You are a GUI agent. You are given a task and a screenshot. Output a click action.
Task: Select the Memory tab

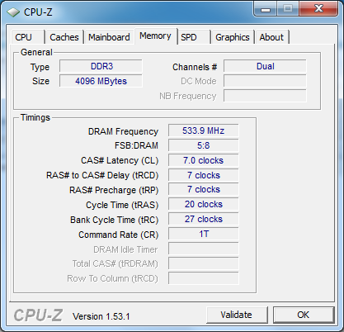pyautogui.click(x=155, y=36)
